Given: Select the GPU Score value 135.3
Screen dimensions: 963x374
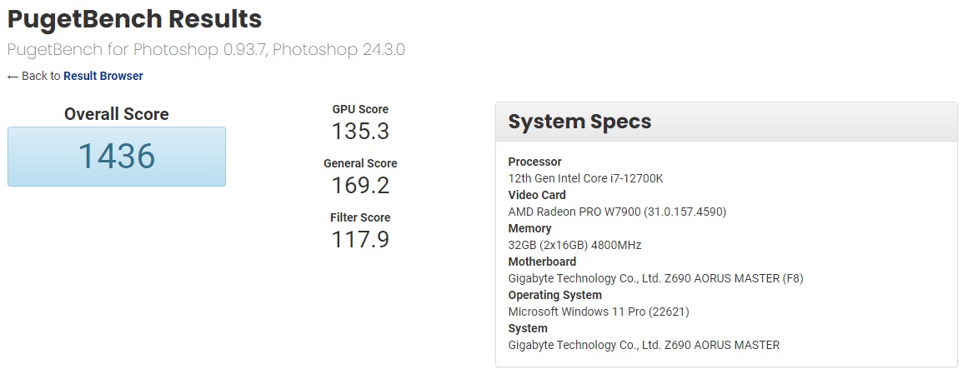Looking at the screenshot, I should [360, 132].
